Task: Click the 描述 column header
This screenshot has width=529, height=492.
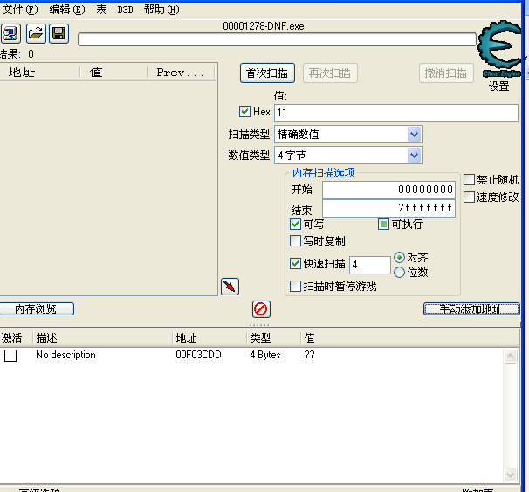Action: click(102, 337)
